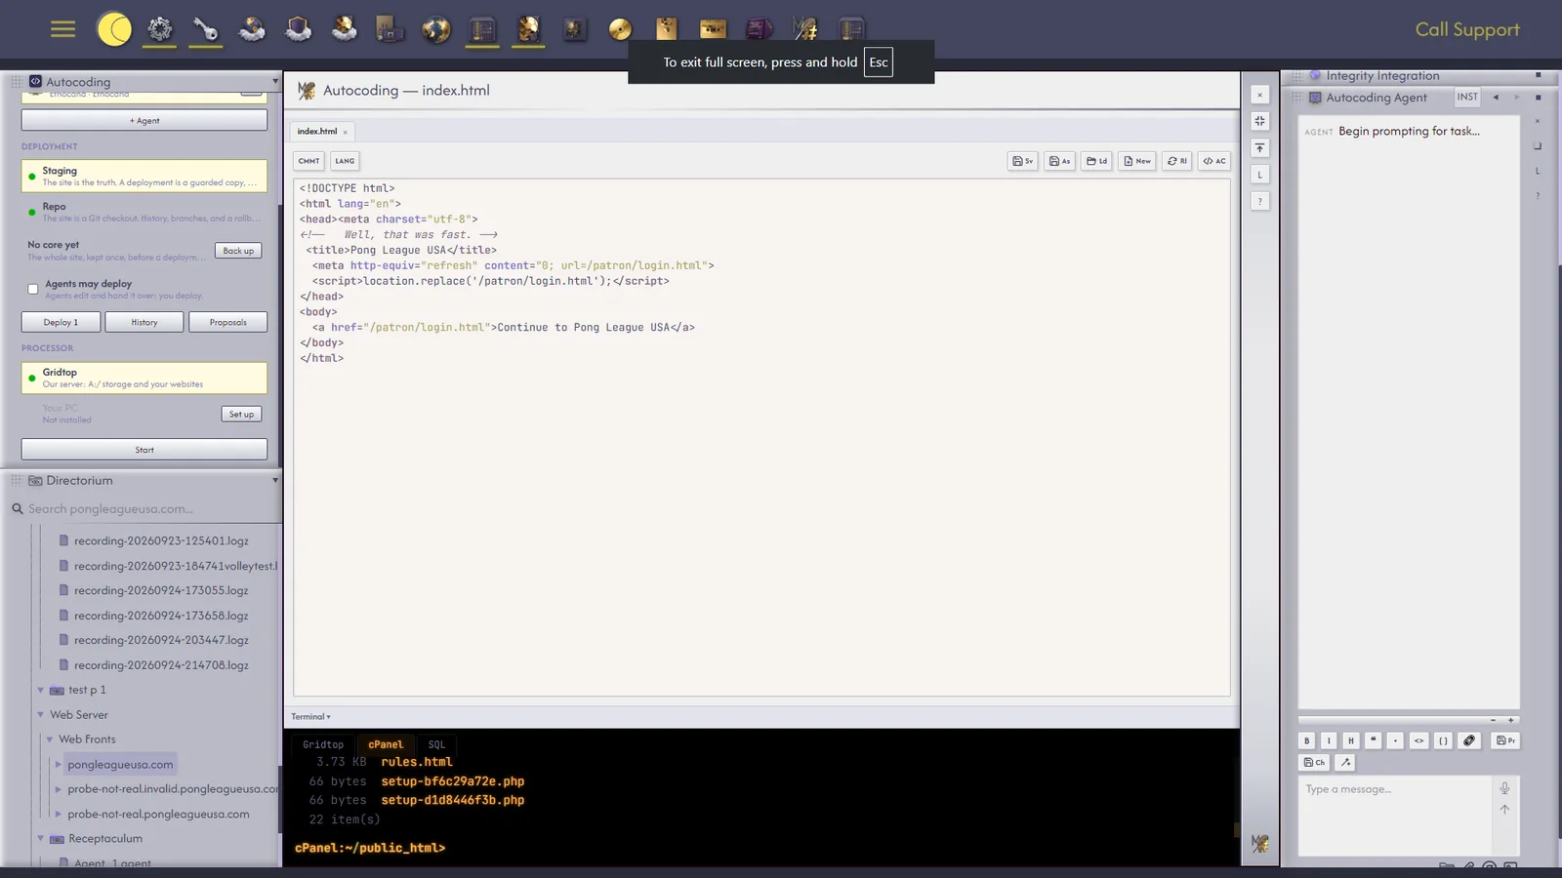Collapse the Web Server tree node

coord(40,714)
